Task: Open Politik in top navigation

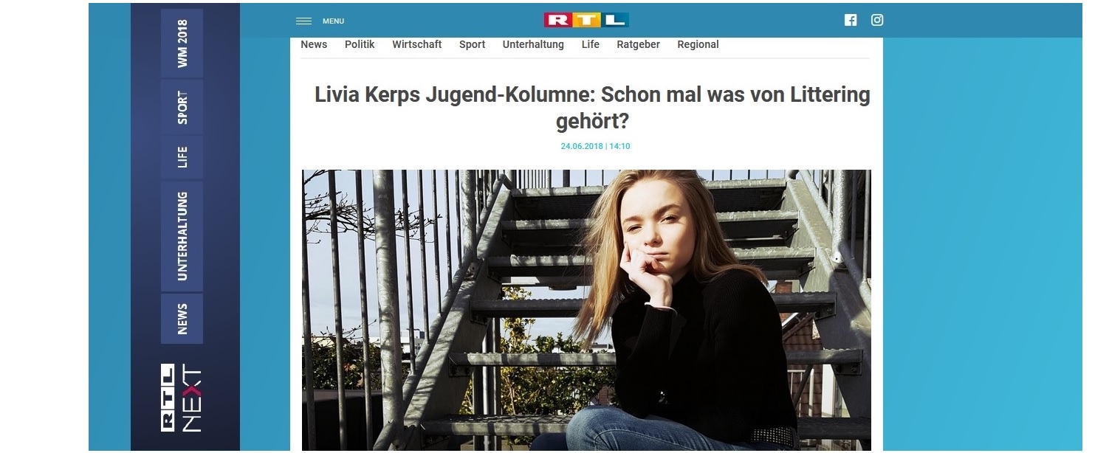Action: 360,44
